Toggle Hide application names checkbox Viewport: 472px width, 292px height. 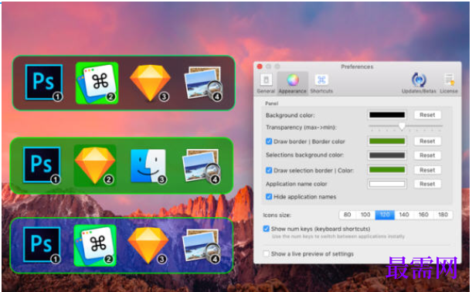pos(269,196)
